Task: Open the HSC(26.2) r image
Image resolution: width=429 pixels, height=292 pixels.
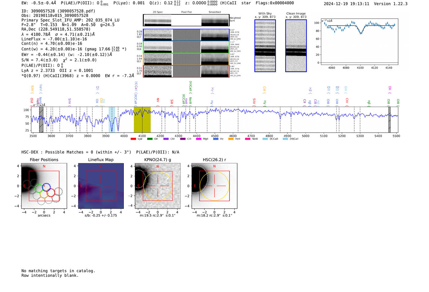Action: click(x=214, y=186)
